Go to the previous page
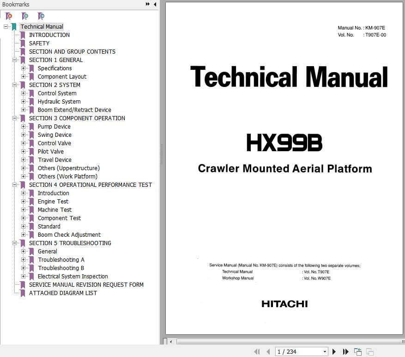This screenshot has width=405, height=357. tap(268, 351)
